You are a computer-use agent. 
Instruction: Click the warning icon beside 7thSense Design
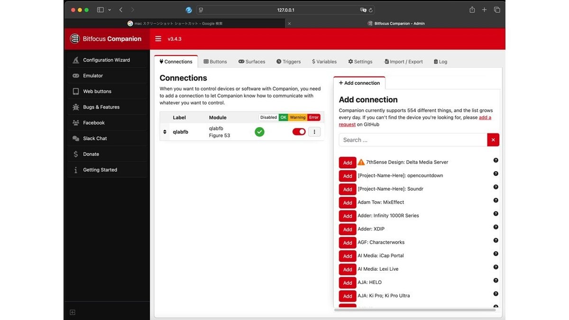click(x=361, y=162)
